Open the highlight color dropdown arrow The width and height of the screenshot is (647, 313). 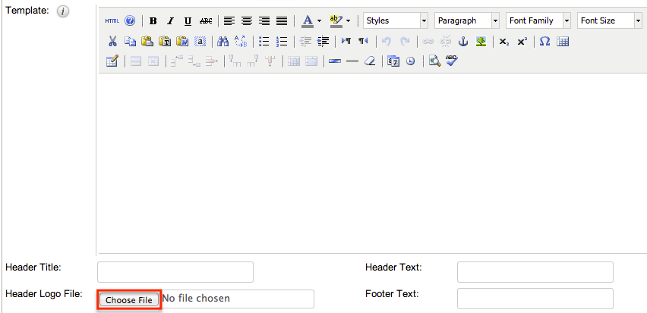[x=349, y=20]
